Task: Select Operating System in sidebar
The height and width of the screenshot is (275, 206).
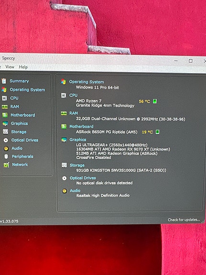Action: click(x=27, y=89)
